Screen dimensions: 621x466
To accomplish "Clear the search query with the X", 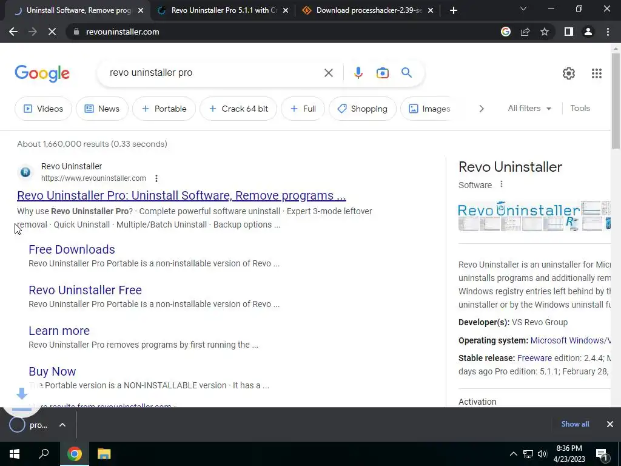I will point(328,73).
